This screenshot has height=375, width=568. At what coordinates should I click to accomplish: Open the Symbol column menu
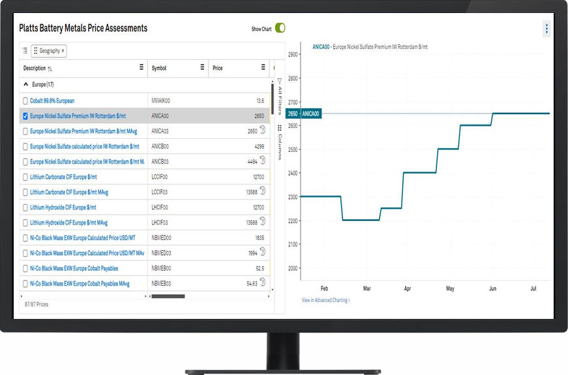(202, 67)
